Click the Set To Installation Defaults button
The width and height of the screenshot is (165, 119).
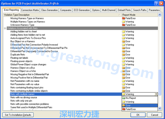[18, 115]
